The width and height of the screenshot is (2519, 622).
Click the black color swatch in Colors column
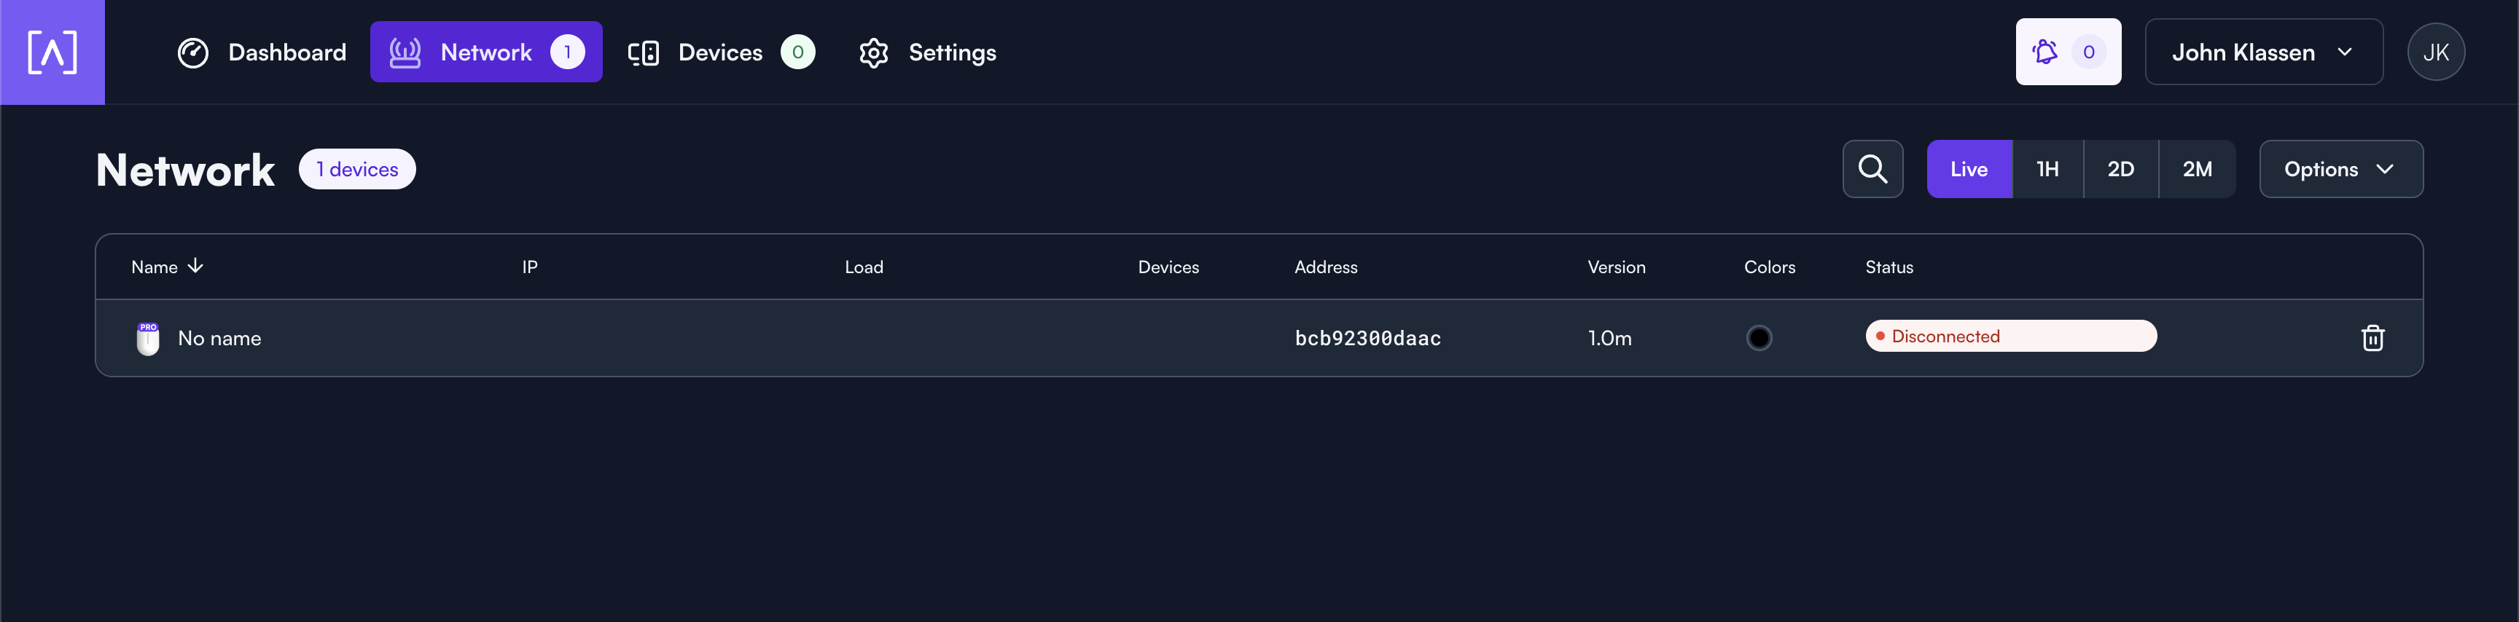click(x=1758, y=338)
